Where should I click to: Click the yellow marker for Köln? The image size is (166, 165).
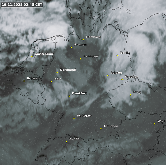click(51, 82)
